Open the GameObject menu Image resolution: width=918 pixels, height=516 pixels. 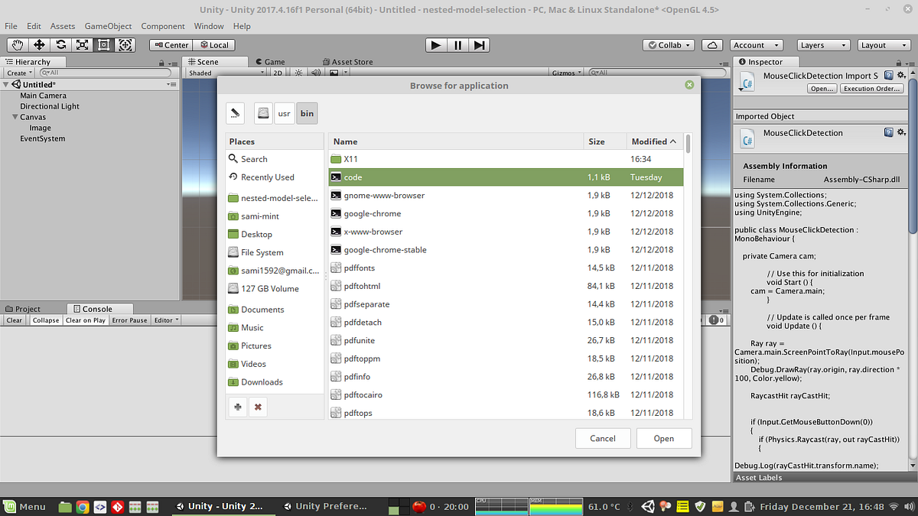[x=108, y=25]
